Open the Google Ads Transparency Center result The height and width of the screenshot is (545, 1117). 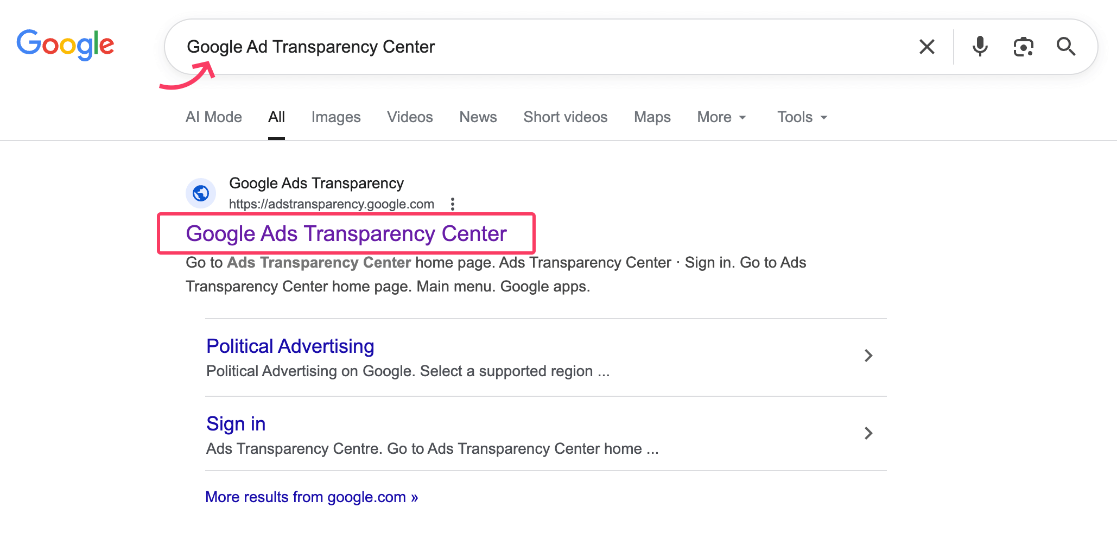click(x=346, y=233)
